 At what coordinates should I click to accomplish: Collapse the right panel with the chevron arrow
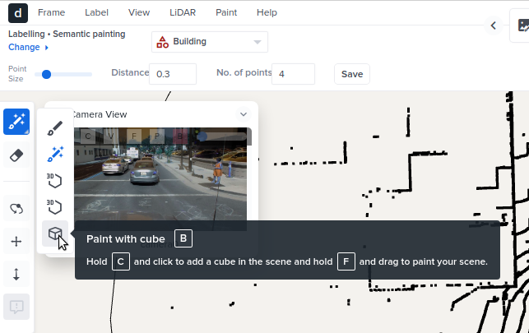tap(494, 25)
